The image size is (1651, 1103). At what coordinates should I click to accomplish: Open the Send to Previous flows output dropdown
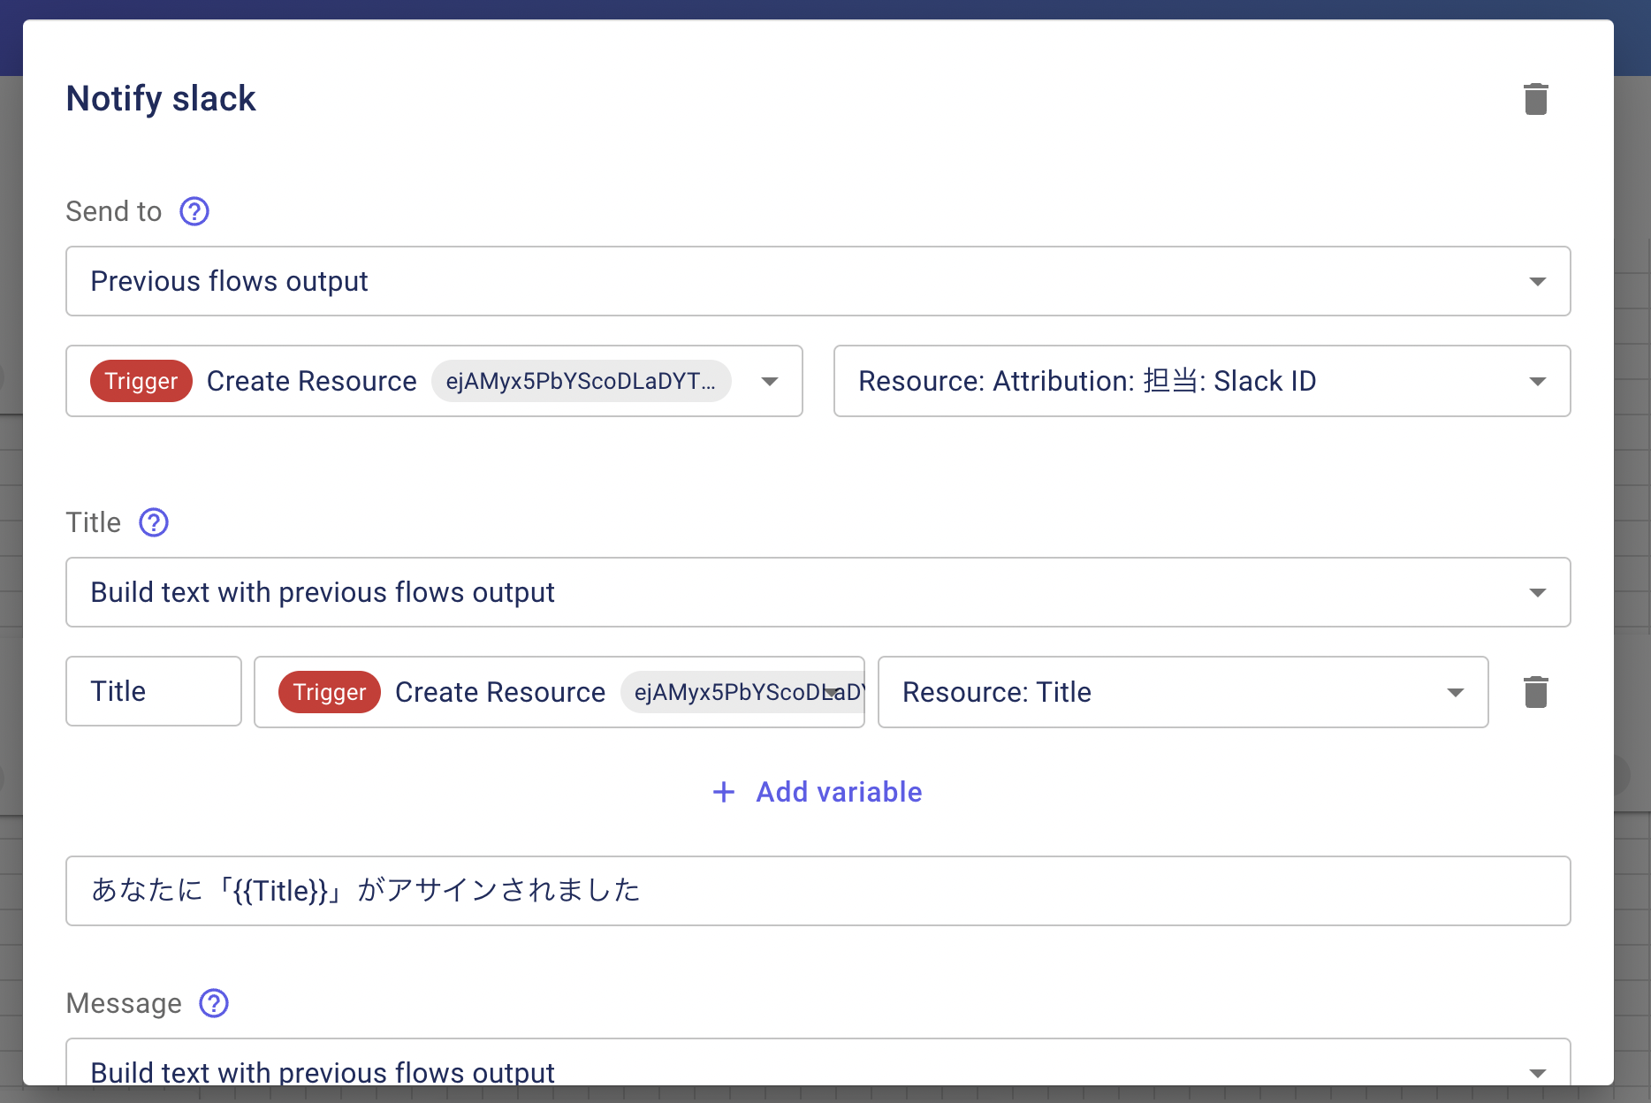tap(818, 281)
